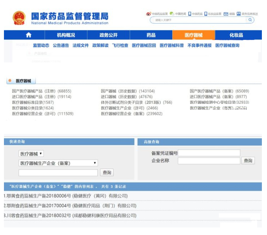
Task: Expand 医疗器械生产企业（备案）dropdown
Action: (x=58, y=163)
